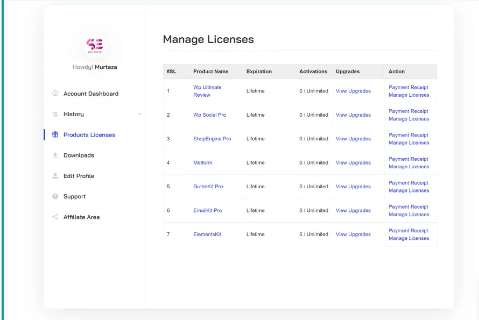479x320 pixels.
Task: Open the Wp Social Pro product link
Action: (209, 115)
